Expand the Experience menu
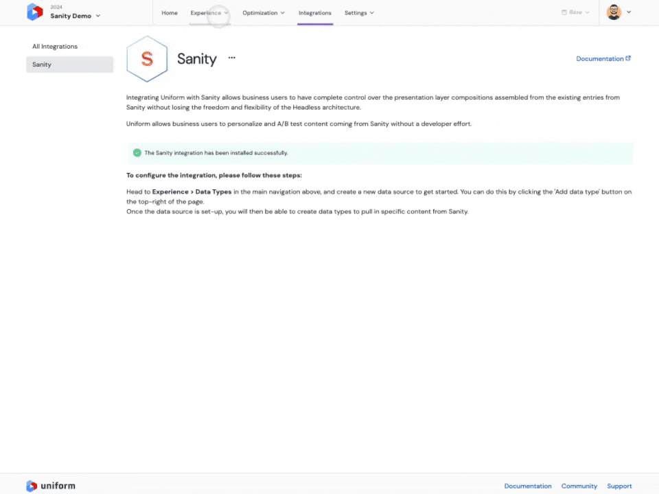Viewport: 659px width, 494px height. (x=209, y=13)
